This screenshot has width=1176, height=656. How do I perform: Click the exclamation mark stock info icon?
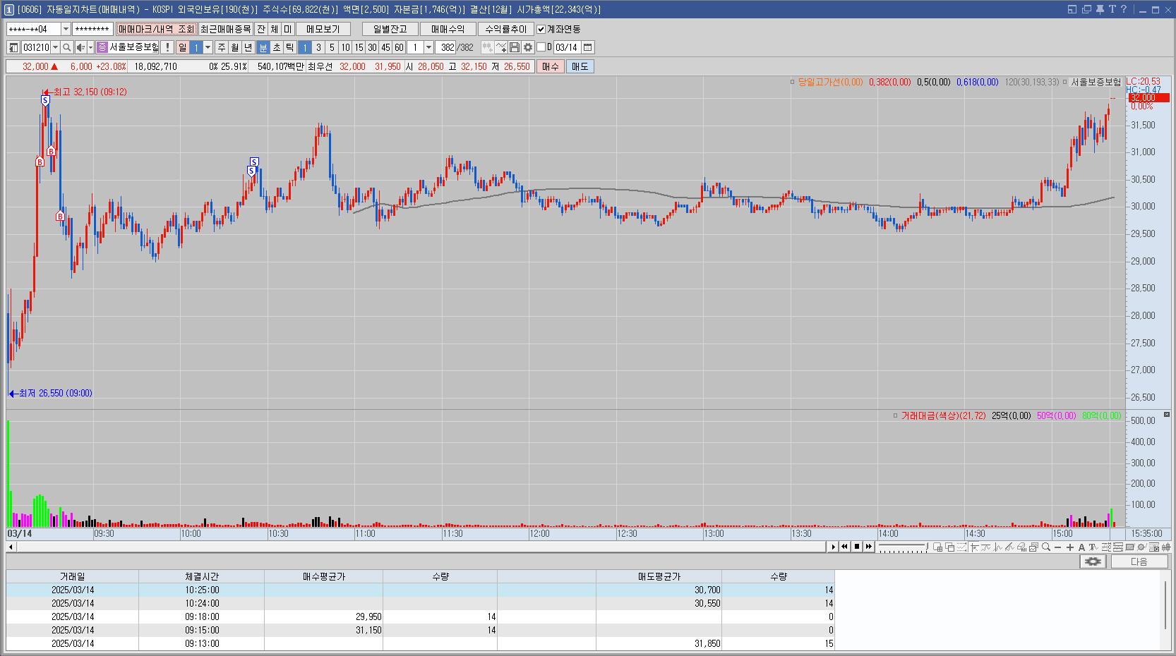pos(167,47)
